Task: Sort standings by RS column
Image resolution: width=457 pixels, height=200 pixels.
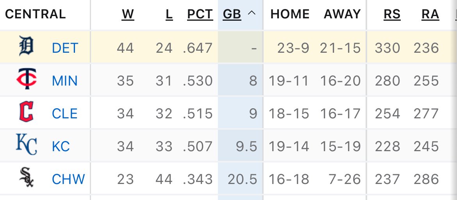Action: [x=392, y=14]
